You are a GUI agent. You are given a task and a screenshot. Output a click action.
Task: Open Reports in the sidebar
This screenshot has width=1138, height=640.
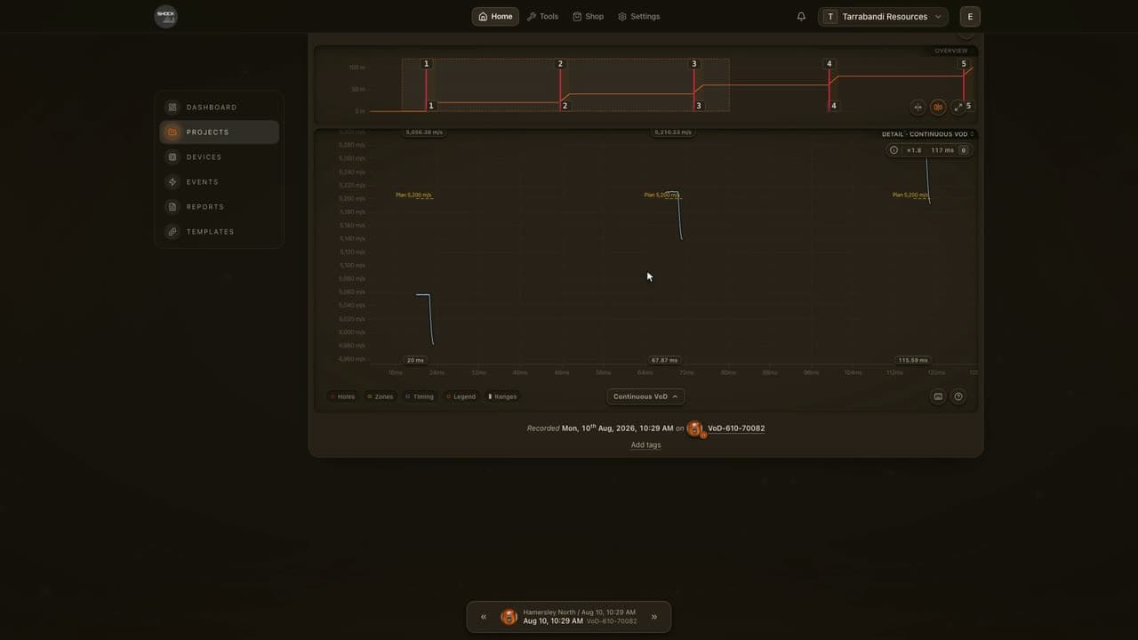click(220, 207)
